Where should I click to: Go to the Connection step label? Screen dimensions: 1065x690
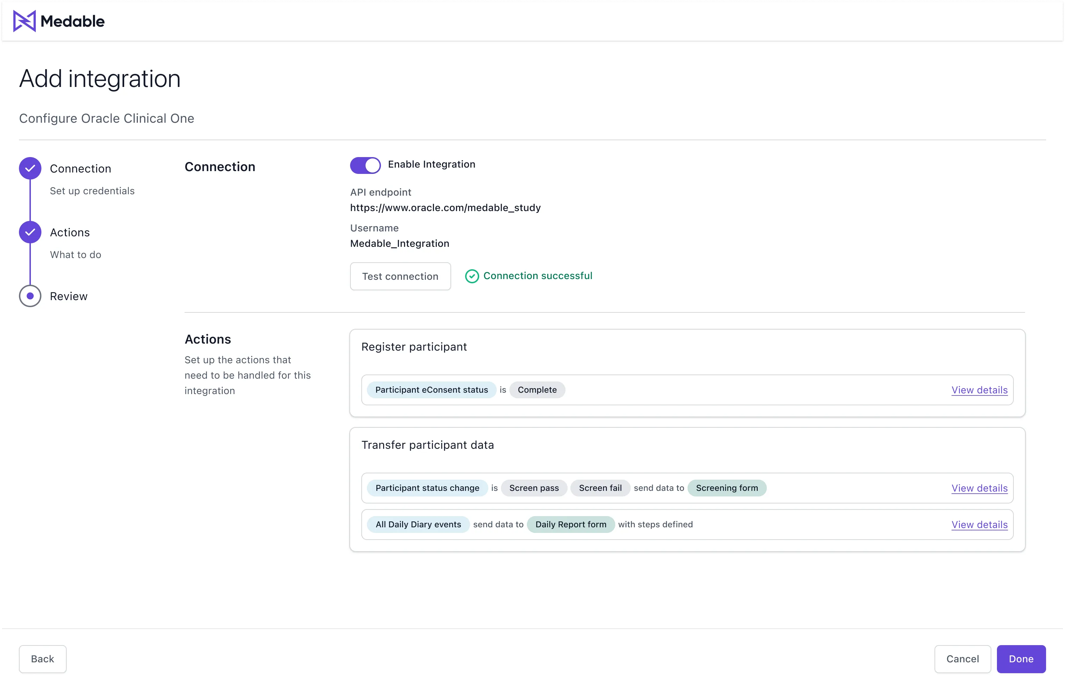point(81,169)
